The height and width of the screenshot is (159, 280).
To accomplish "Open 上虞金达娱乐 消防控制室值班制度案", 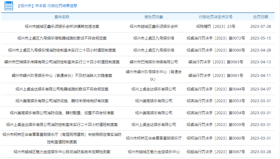I will [x=62, y=125].
